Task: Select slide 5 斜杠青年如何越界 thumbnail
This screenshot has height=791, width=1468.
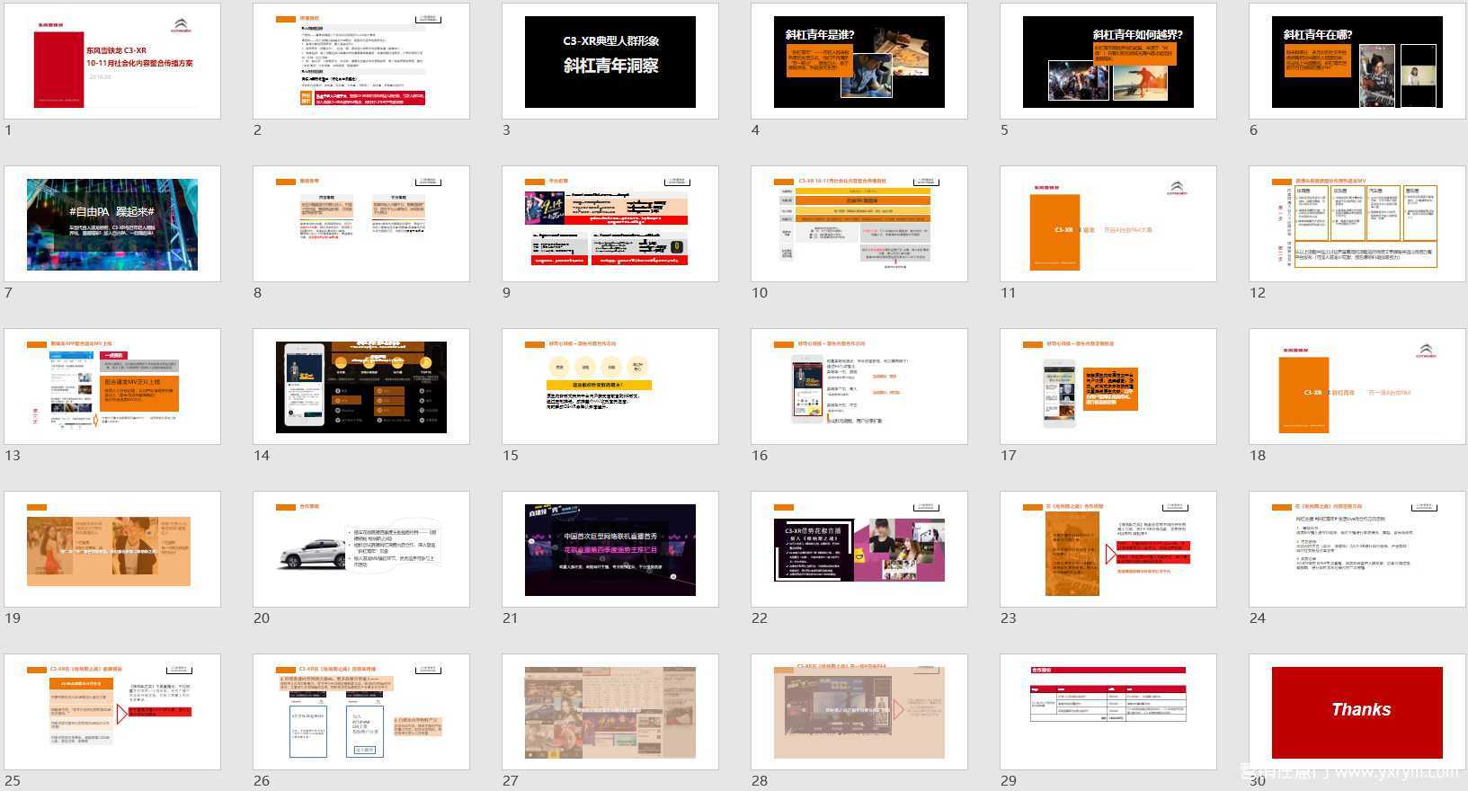Action: 1108,61
